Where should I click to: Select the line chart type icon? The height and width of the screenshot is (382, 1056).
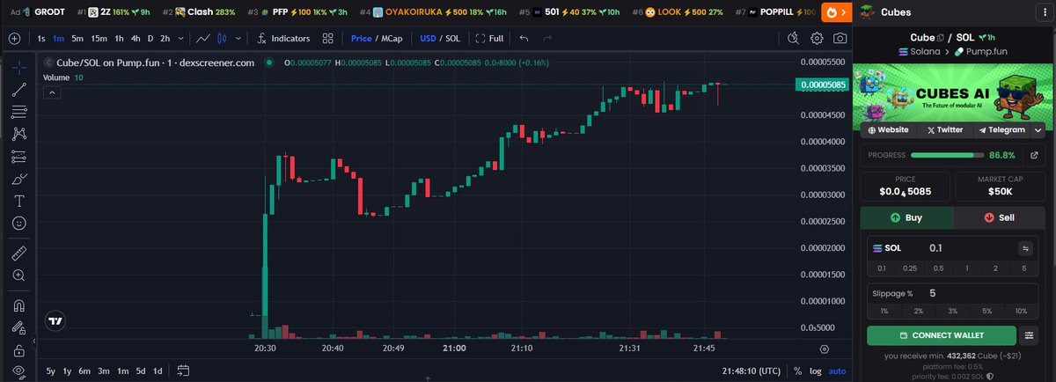pyautogui.click(x=203, y=39)
